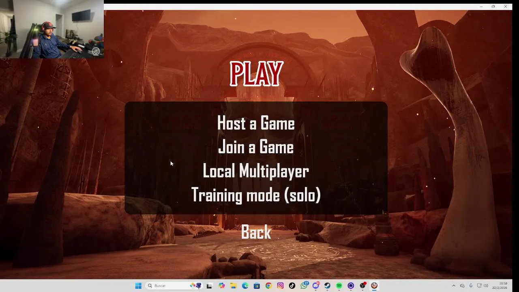
Task: Open Training mode (solo)
Action: pos(256,195)
